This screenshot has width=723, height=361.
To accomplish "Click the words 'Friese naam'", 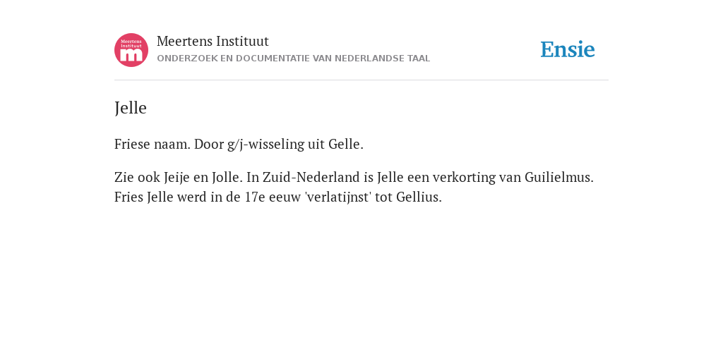I will [153, 144].
